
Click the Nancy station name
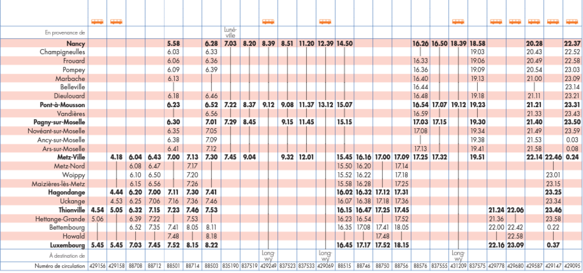point(76,43)
